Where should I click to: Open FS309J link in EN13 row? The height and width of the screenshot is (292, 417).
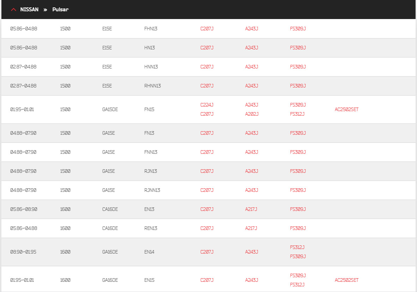[298, 209]
